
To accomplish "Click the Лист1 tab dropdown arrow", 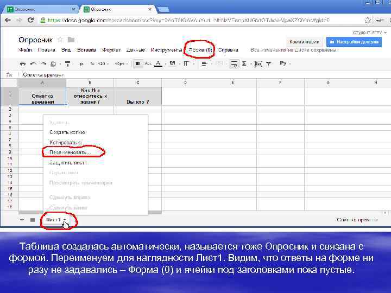I will tap(65, 220).
